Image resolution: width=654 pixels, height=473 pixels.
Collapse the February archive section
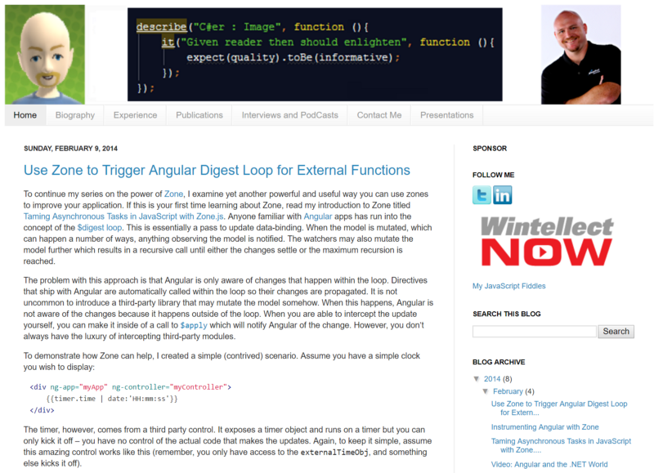pyautogui.click(x=487, y=390)
